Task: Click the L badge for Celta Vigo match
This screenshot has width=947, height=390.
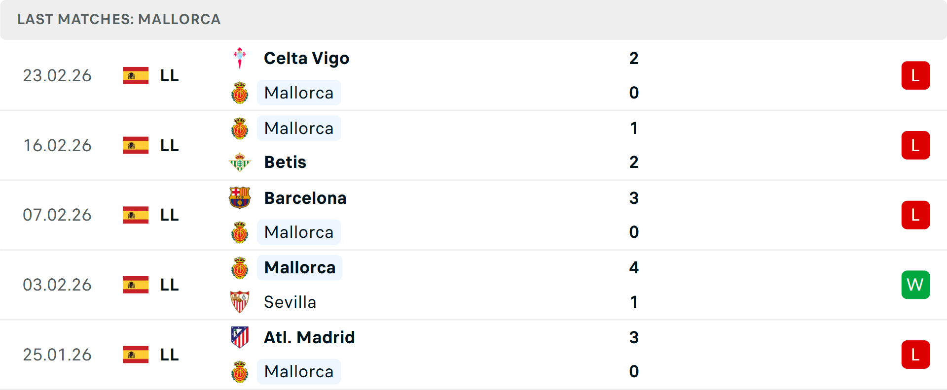Action: [915, 75]
